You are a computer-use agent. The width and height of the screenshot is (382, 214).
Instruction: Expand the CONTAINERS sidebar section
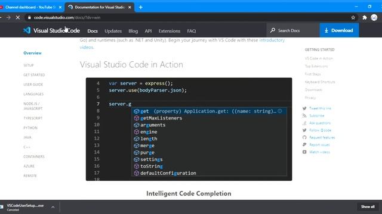point(34,156)
